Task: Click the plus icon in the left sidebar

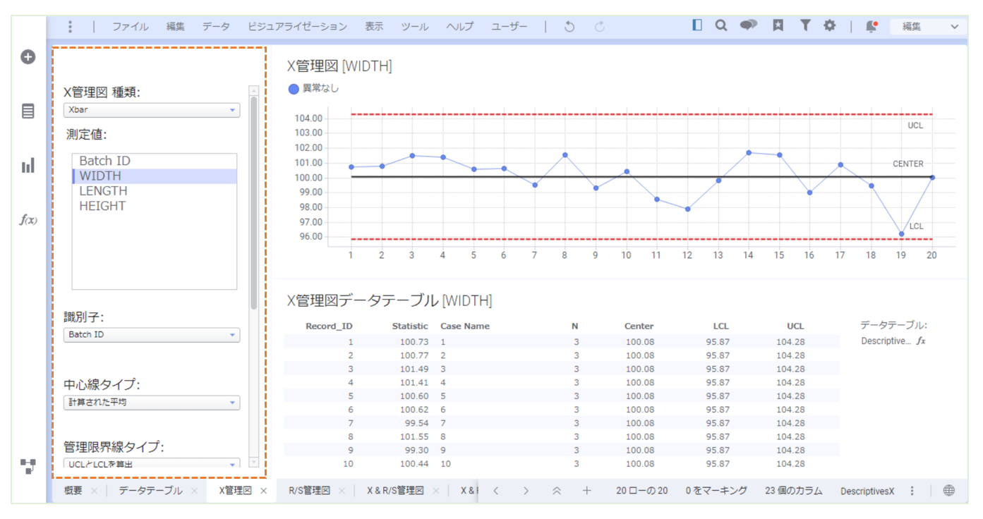Action: (x=28, y=57)
